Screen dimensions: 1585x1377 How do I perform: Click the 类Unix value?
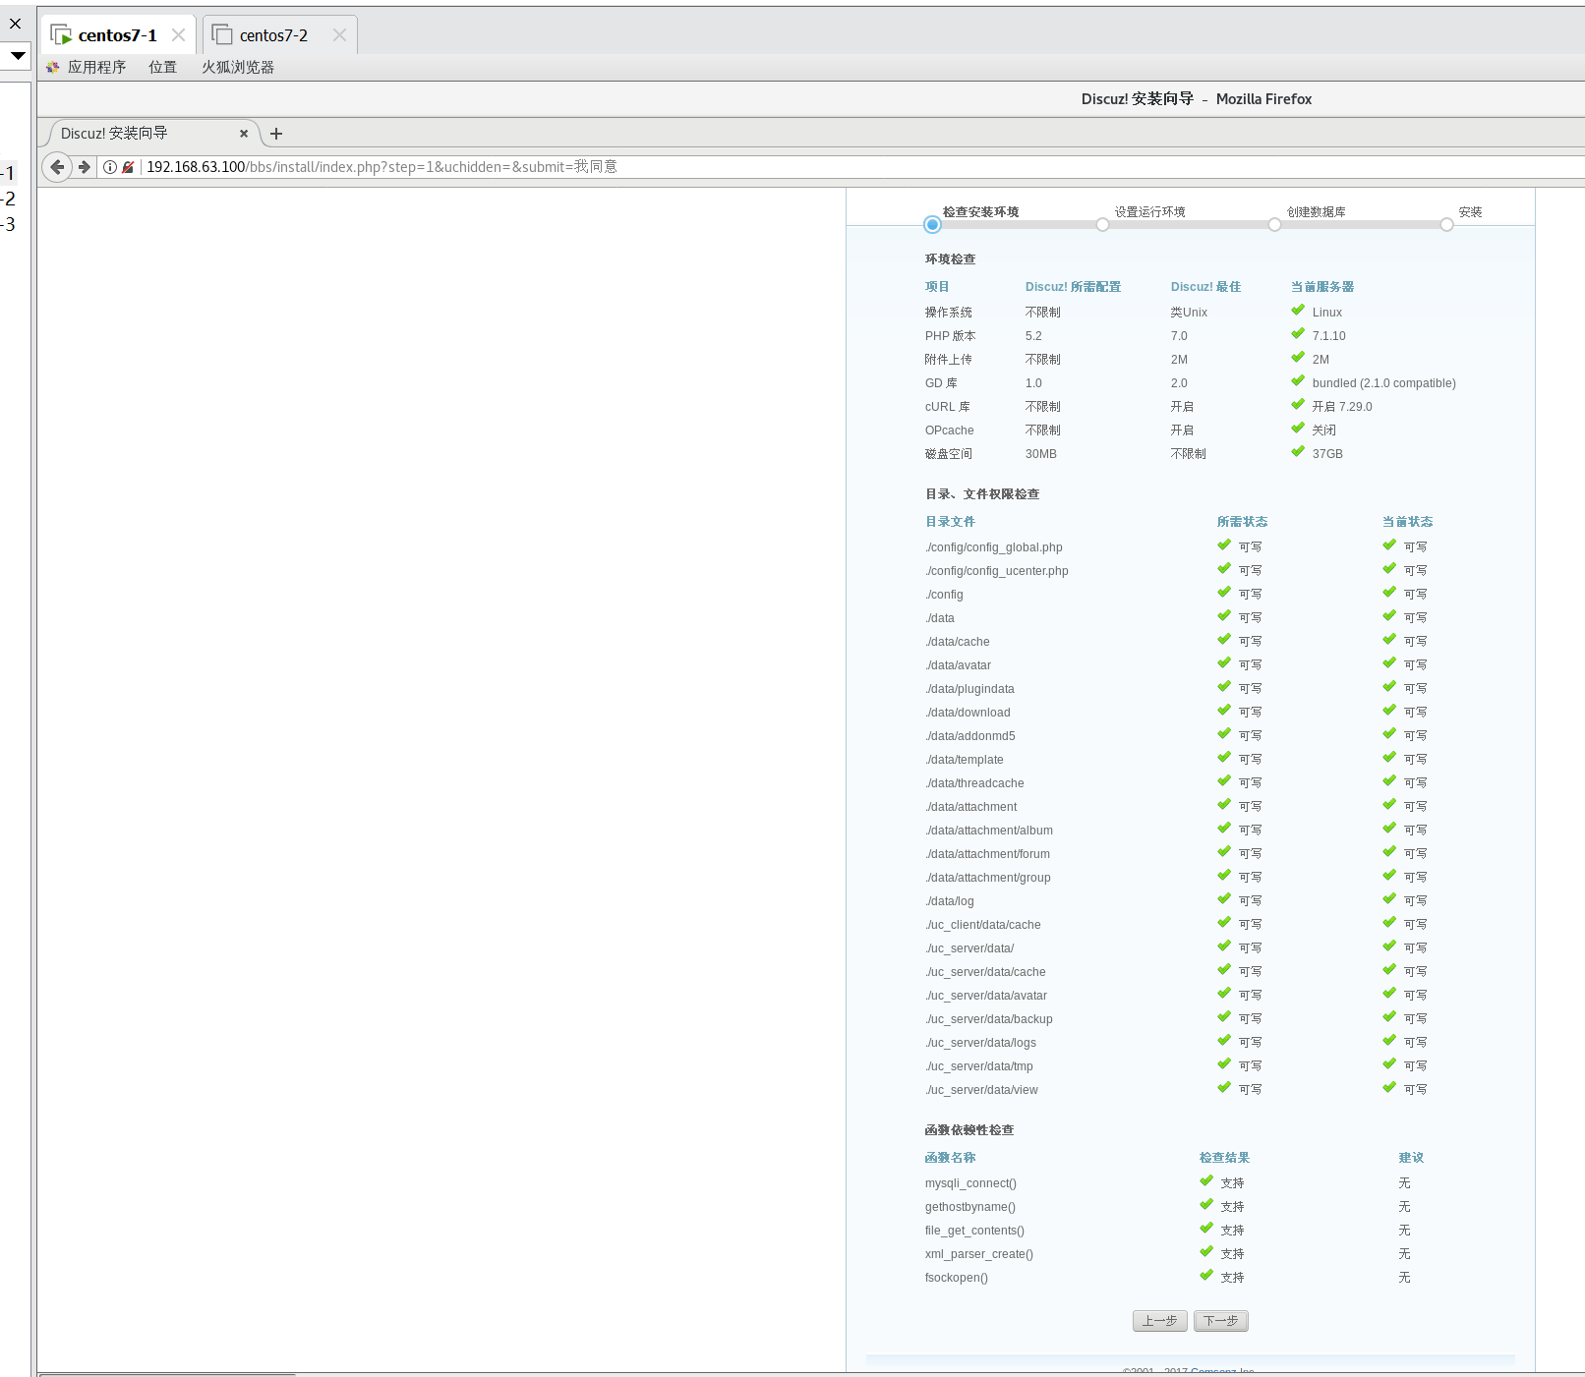click(x=1189, y=313)
